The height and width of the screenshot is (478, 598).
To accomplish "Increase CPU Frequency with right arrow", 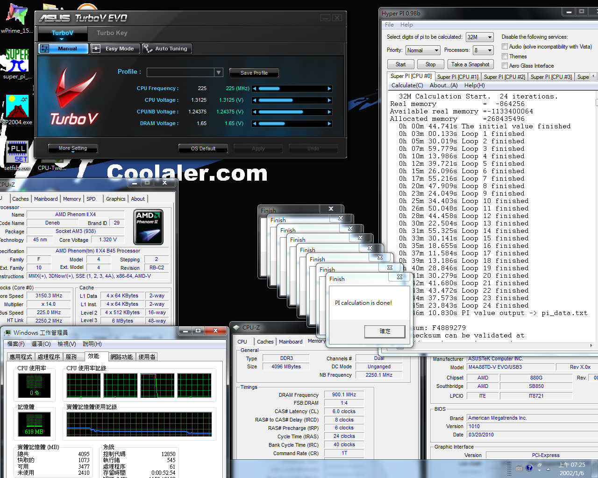I will coord(329,89).
